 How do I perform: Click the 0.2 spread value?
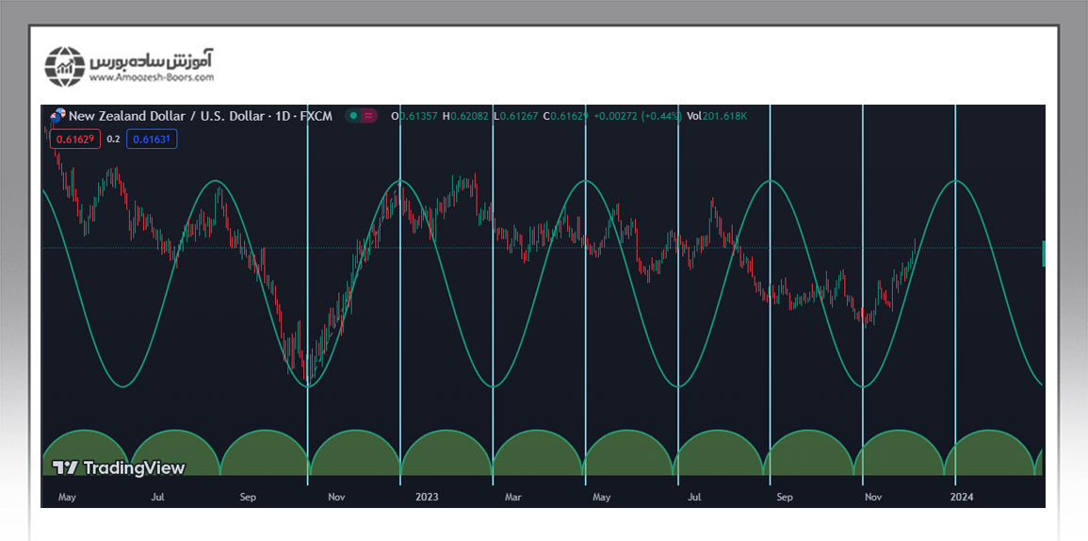pos(113,139)
